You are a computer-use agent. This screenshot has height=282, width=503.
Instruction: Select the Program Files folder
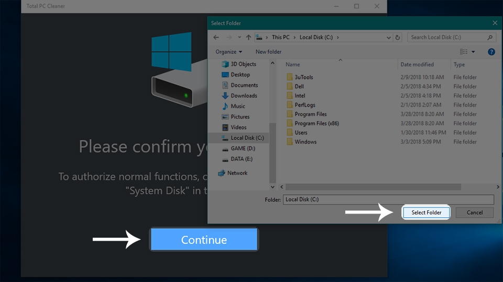point(307,114)
